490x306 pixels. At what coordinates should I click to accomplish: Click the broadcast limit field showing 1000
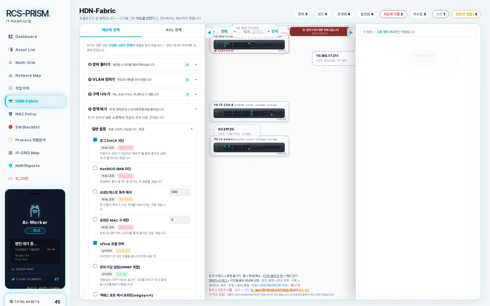[x=179, y=192]
